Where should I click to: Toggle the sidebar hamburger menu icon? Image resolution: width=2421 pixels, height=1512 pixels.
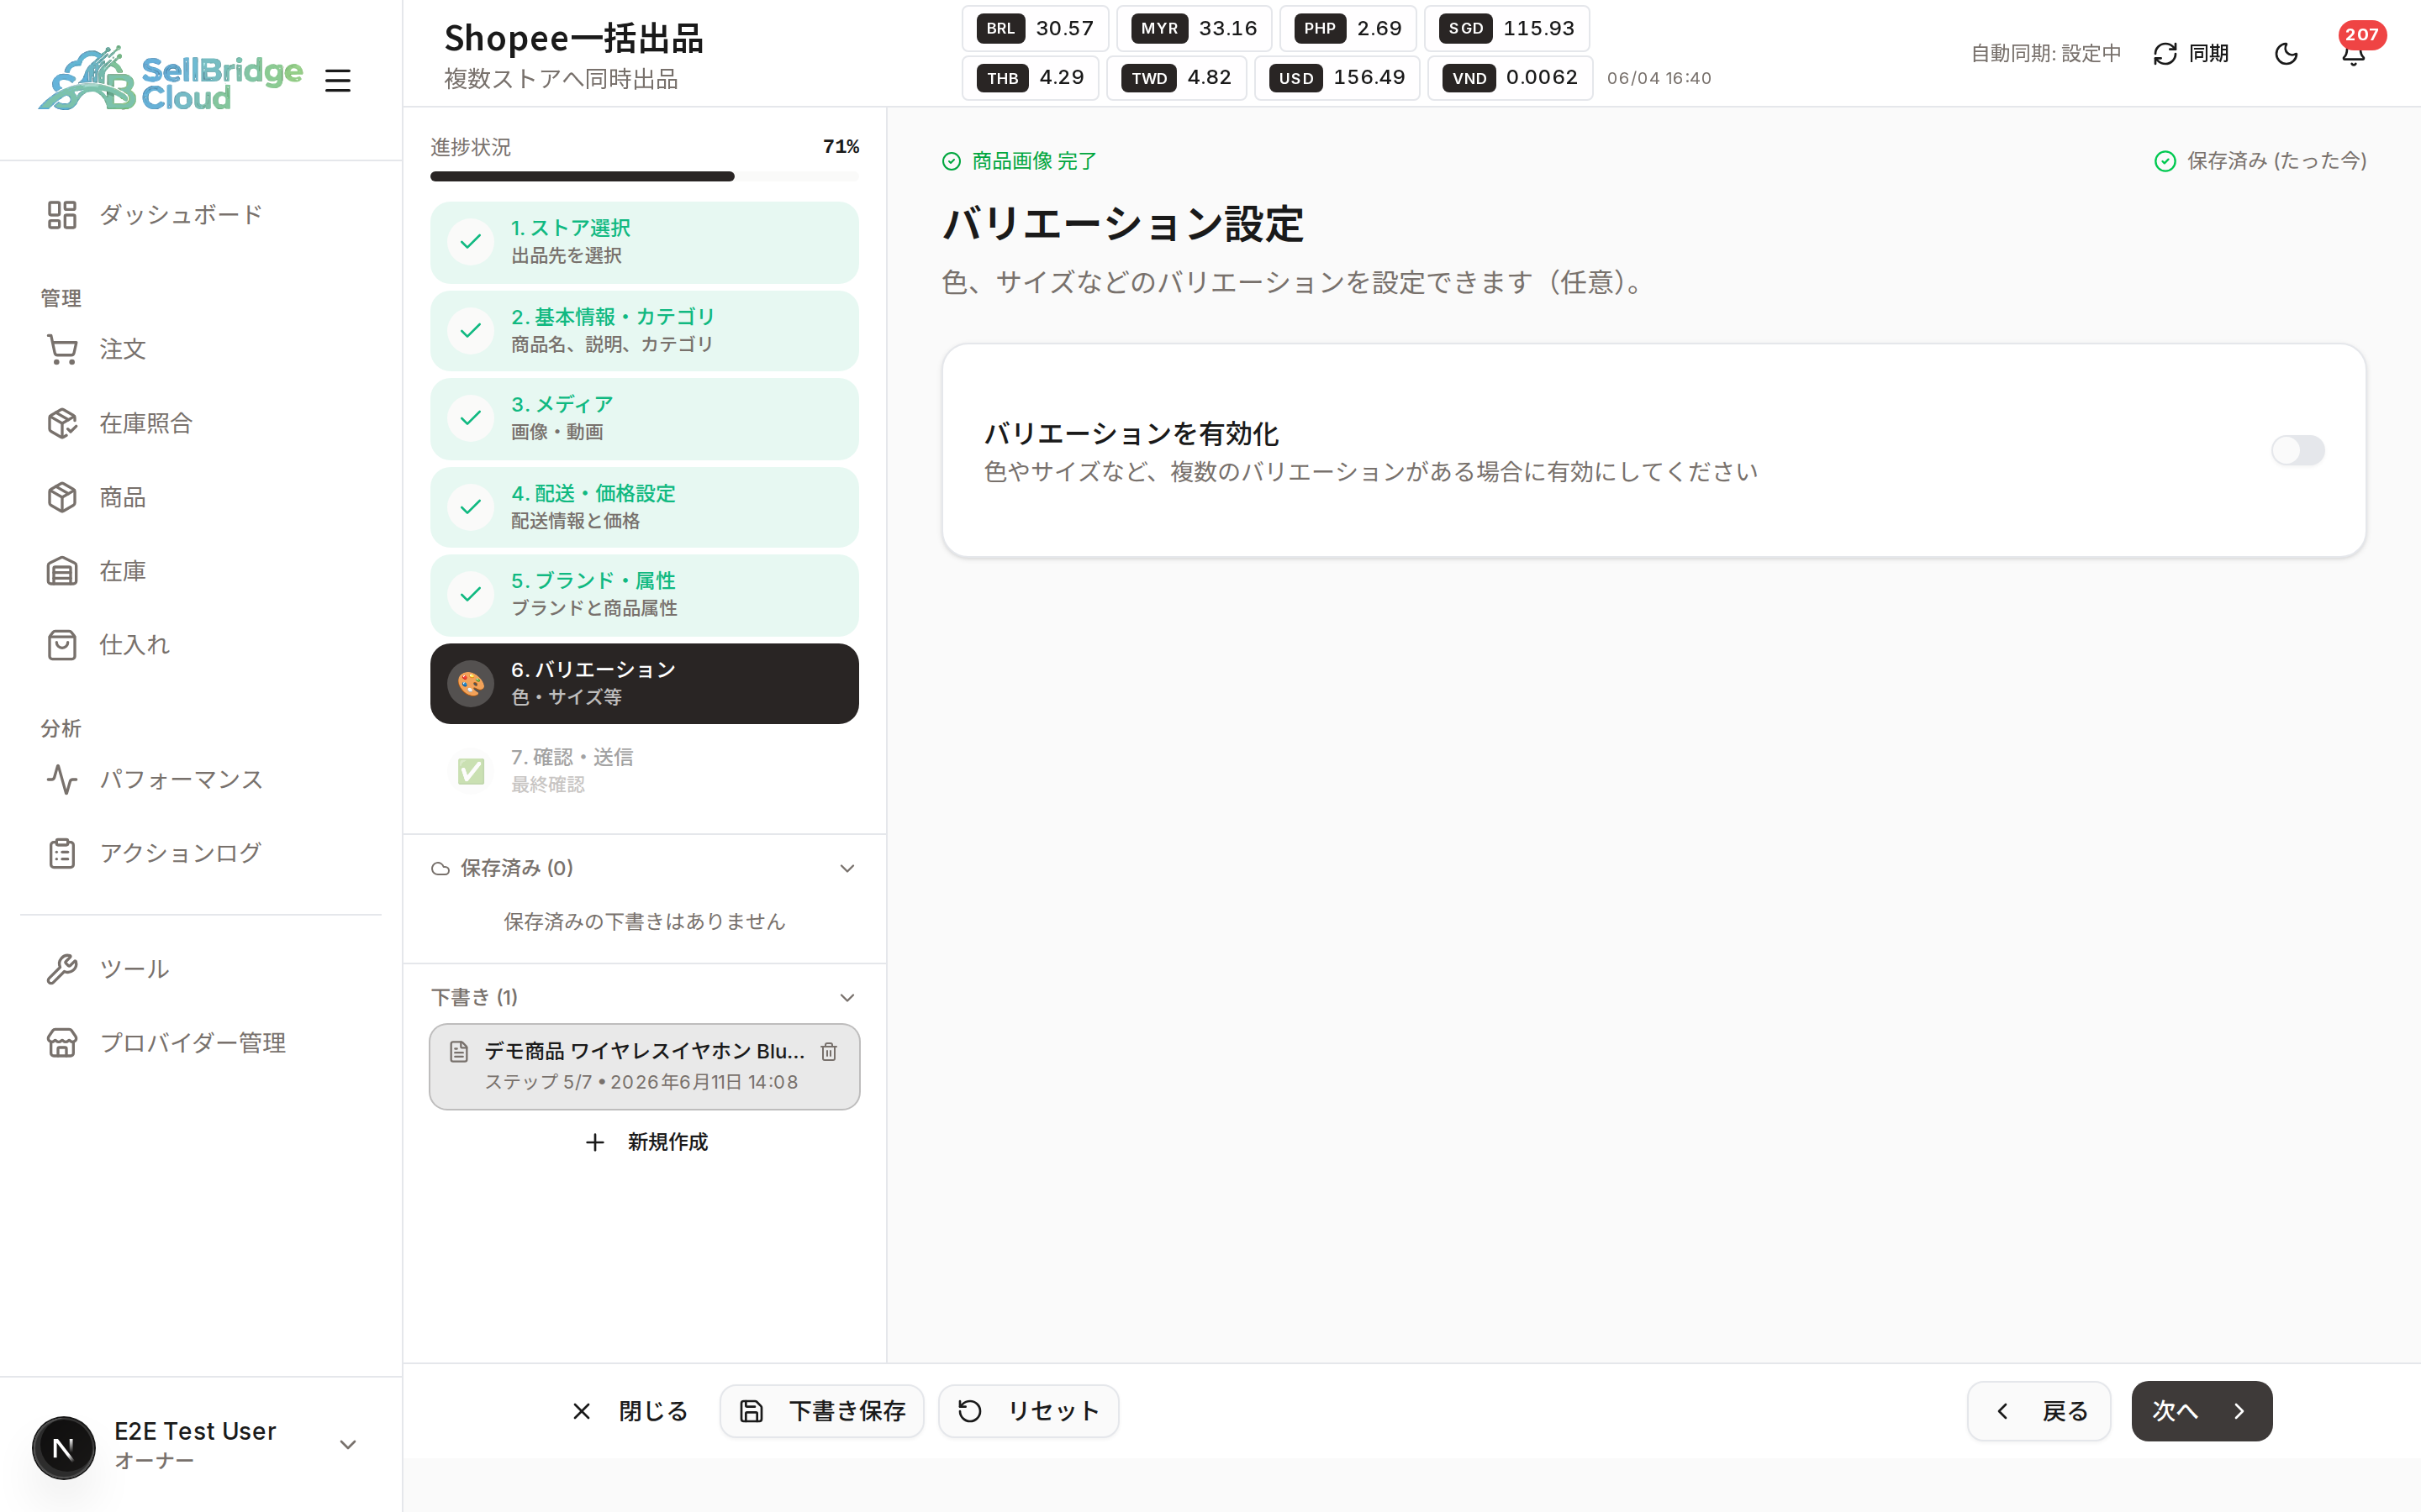[x=337, y=81]
